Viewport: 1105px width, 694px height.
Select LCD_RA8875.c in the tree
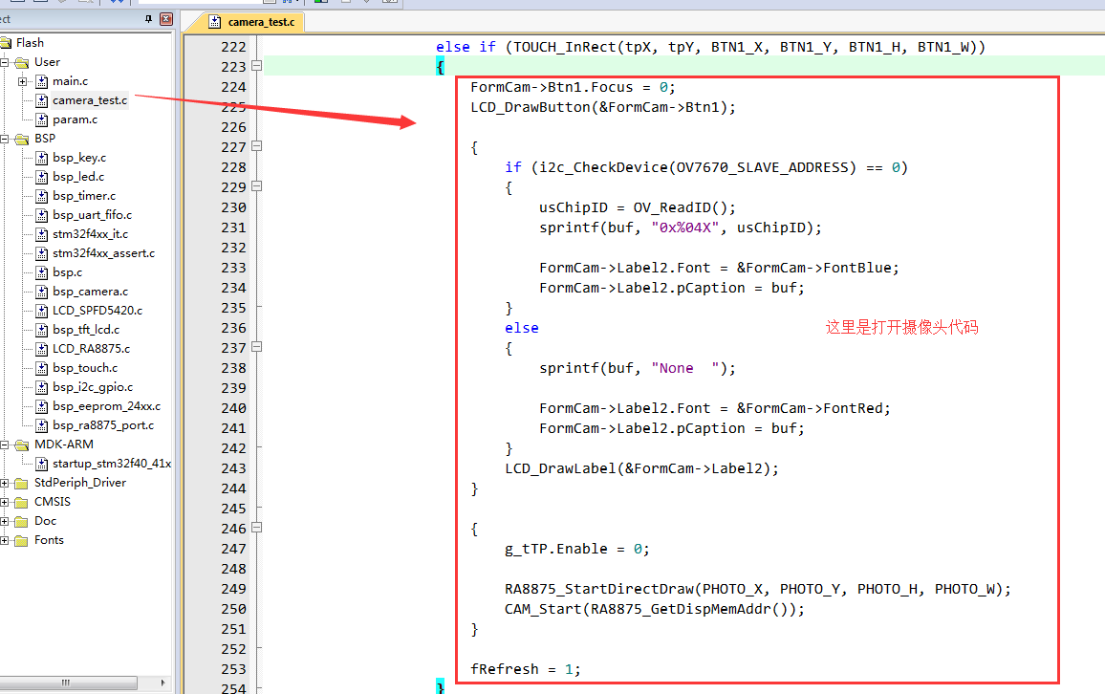91,348
